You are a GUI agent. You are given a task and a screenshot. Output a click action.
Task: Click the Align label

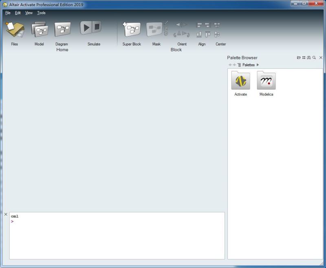202,44
